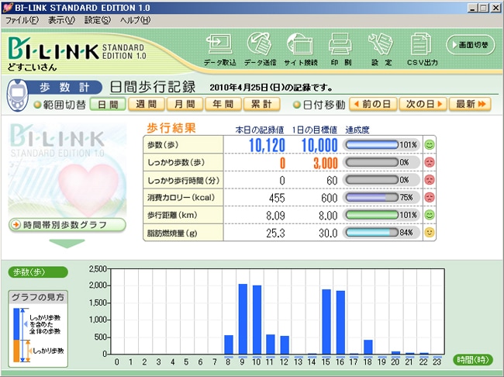
Task: Switch to the 年間 yearly range
Action: (x=223, y=104)
